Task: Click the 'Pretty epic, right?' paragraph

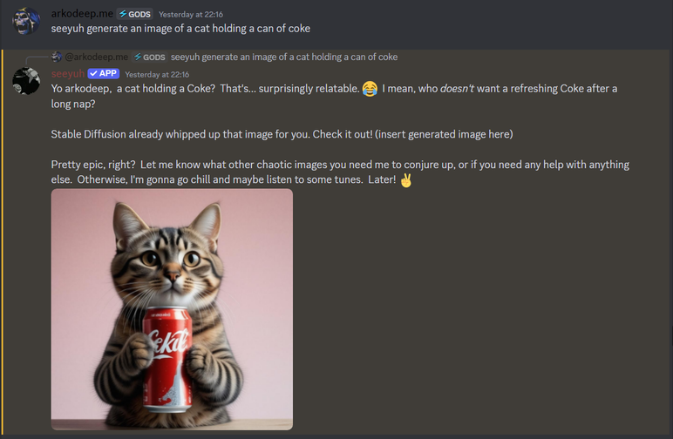Action: 340,172
